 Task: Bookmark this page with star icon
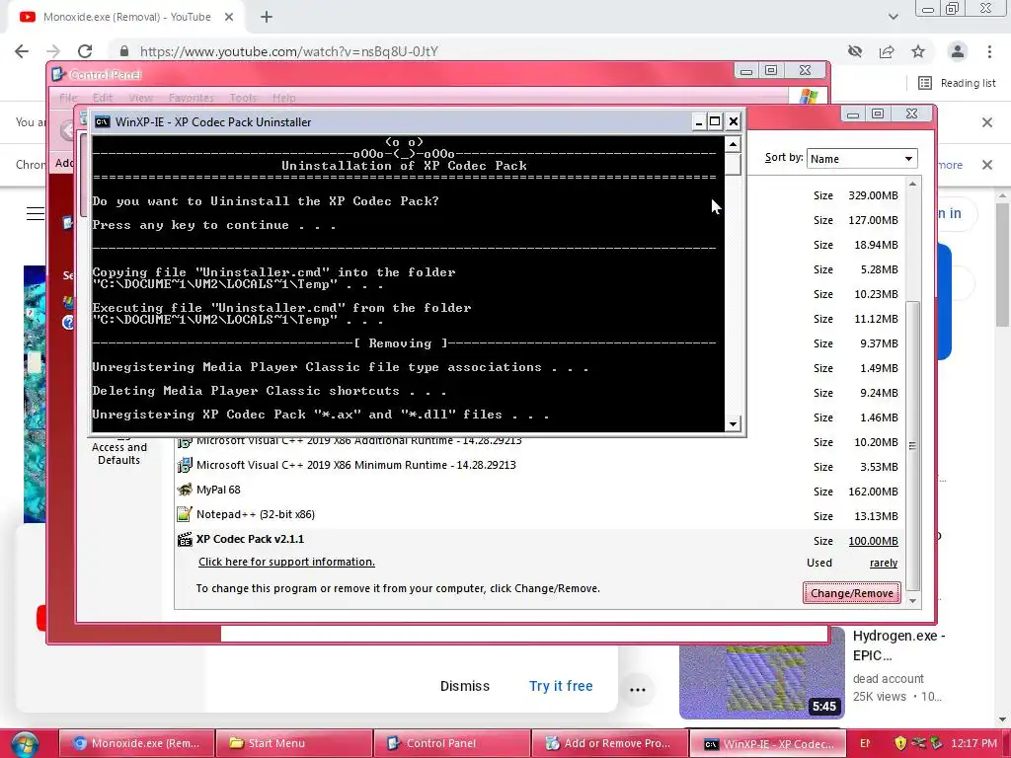(x=918, y=51)
